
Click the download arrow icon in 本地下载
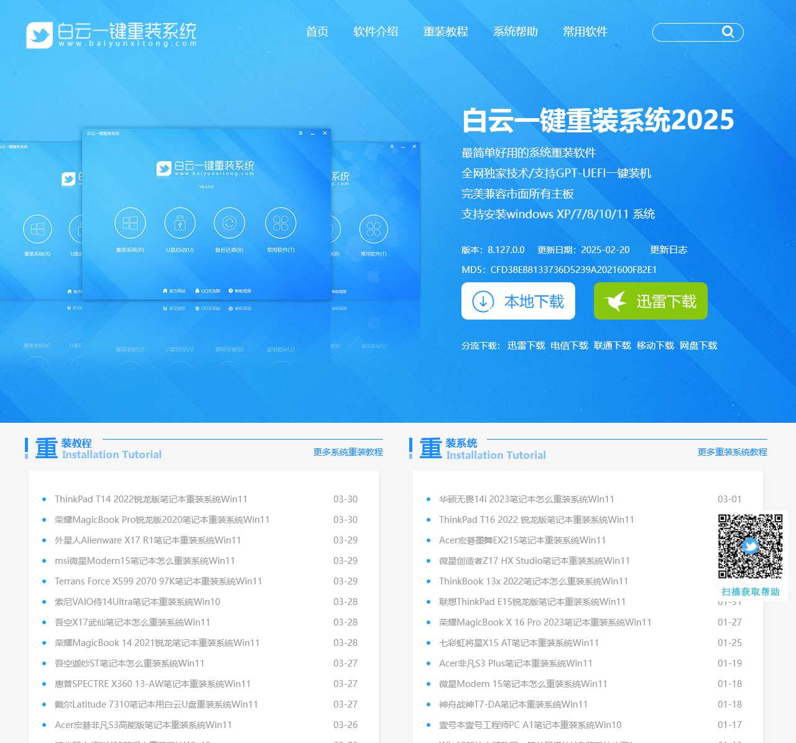pyautogui.click(x=483, y=302)
